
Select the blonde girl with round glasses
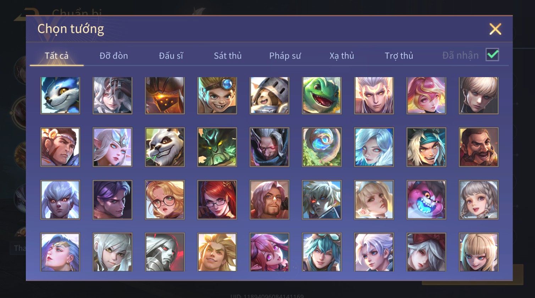pos(165,200)
